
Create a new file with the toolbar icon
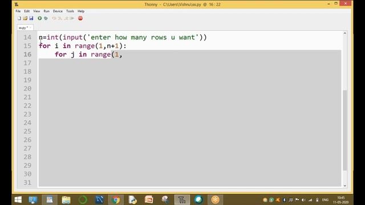point(19,18)
